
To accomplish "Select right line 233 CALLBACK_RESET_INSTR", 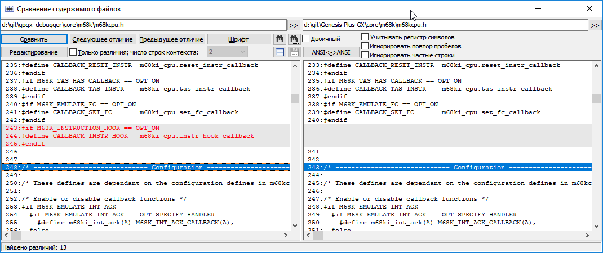I will pos(447,65).
